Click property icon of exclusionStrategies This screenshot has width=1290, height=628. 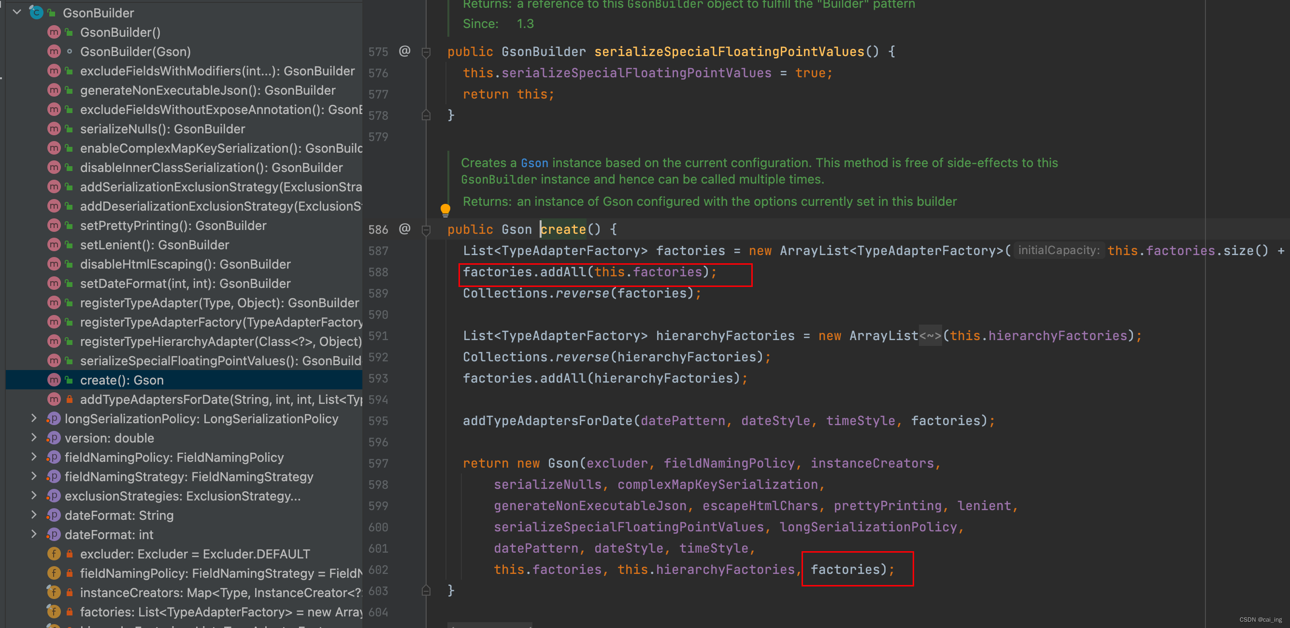(53, 495)
